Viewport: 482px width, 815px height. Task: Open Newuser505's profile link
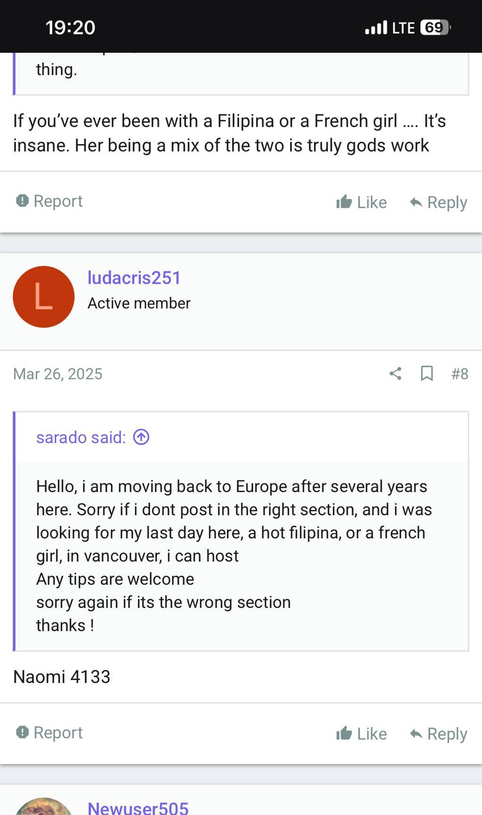click(138, 808)
